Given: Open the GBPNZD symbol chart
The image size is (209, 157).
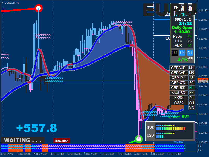Looking at the screenshot, I should [x=178, y=83].
